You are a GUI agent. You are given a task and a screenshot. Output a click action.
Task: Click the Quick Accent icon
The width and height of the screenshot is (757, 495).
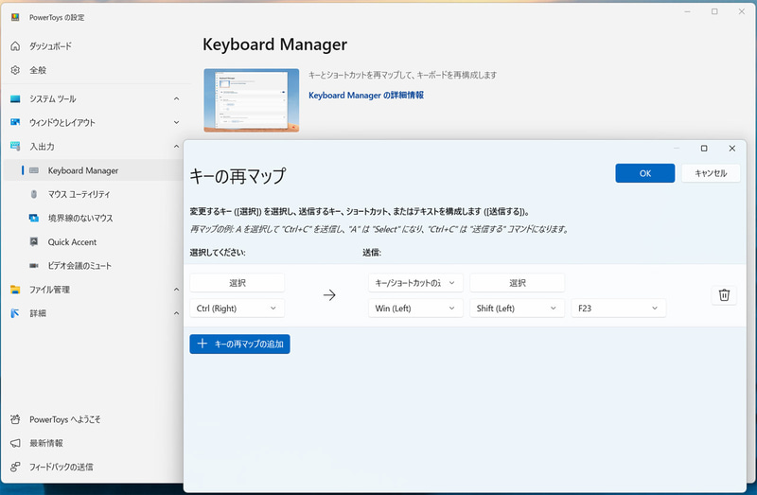click(34, 241)
